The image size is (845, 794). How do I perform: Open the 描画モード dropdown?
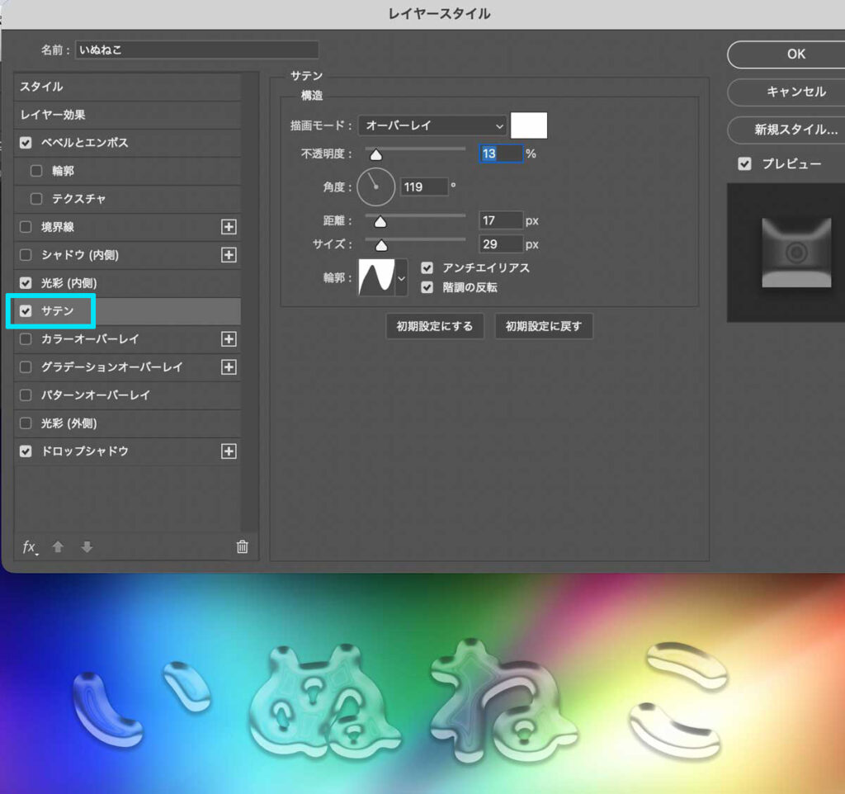coord(432,125)
